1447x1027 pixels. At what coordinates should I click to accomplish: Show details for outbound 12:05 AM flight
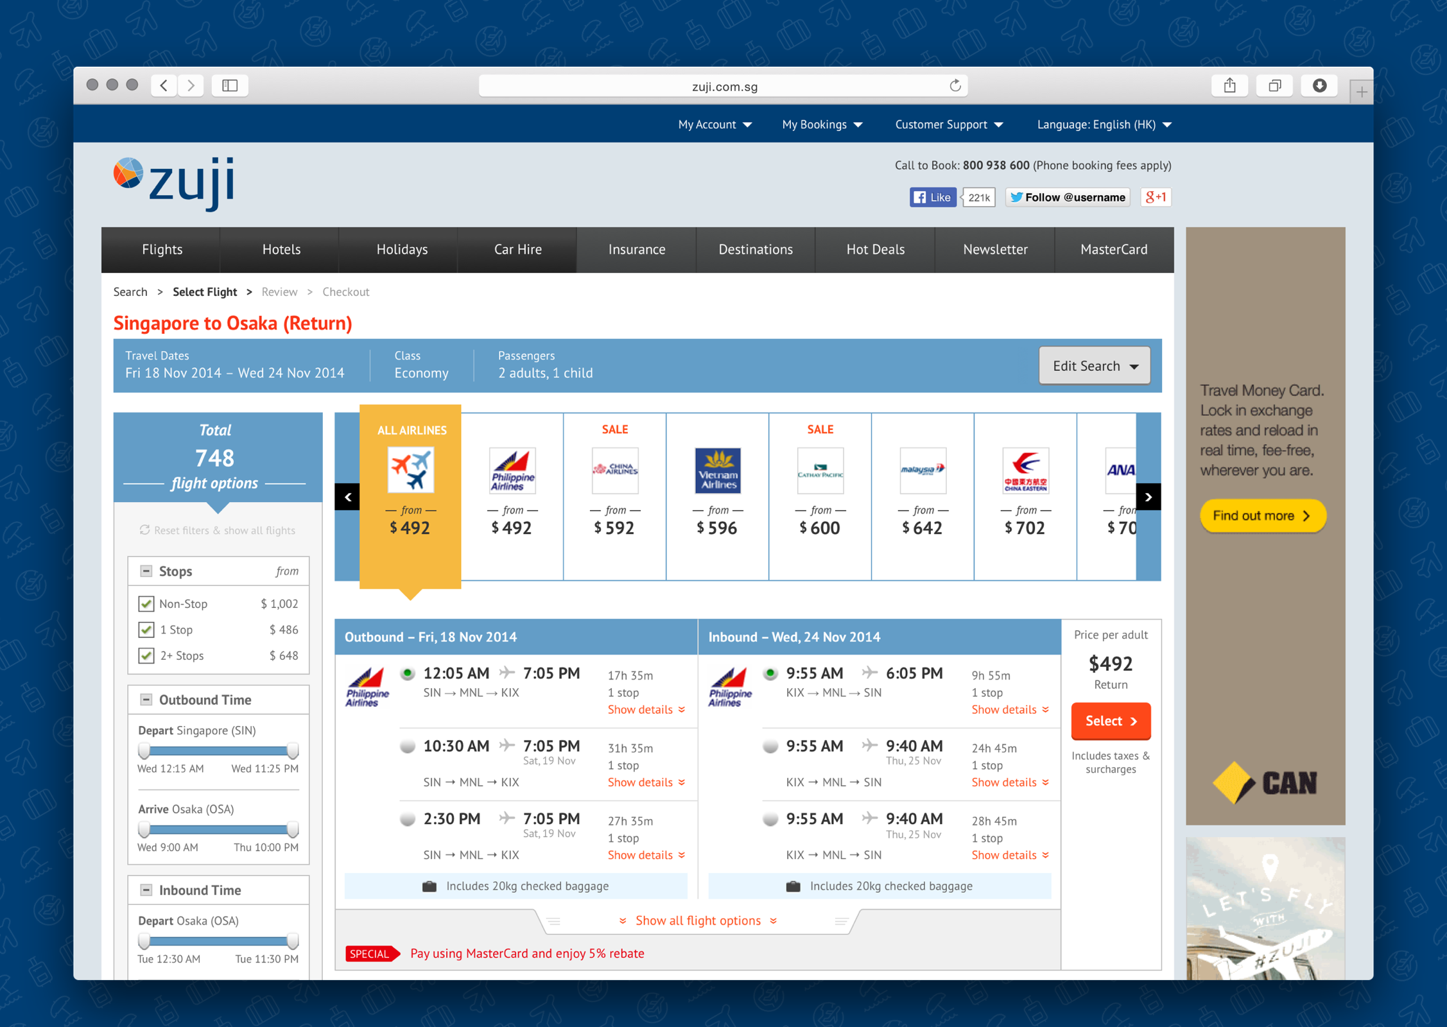coord(646,709)
